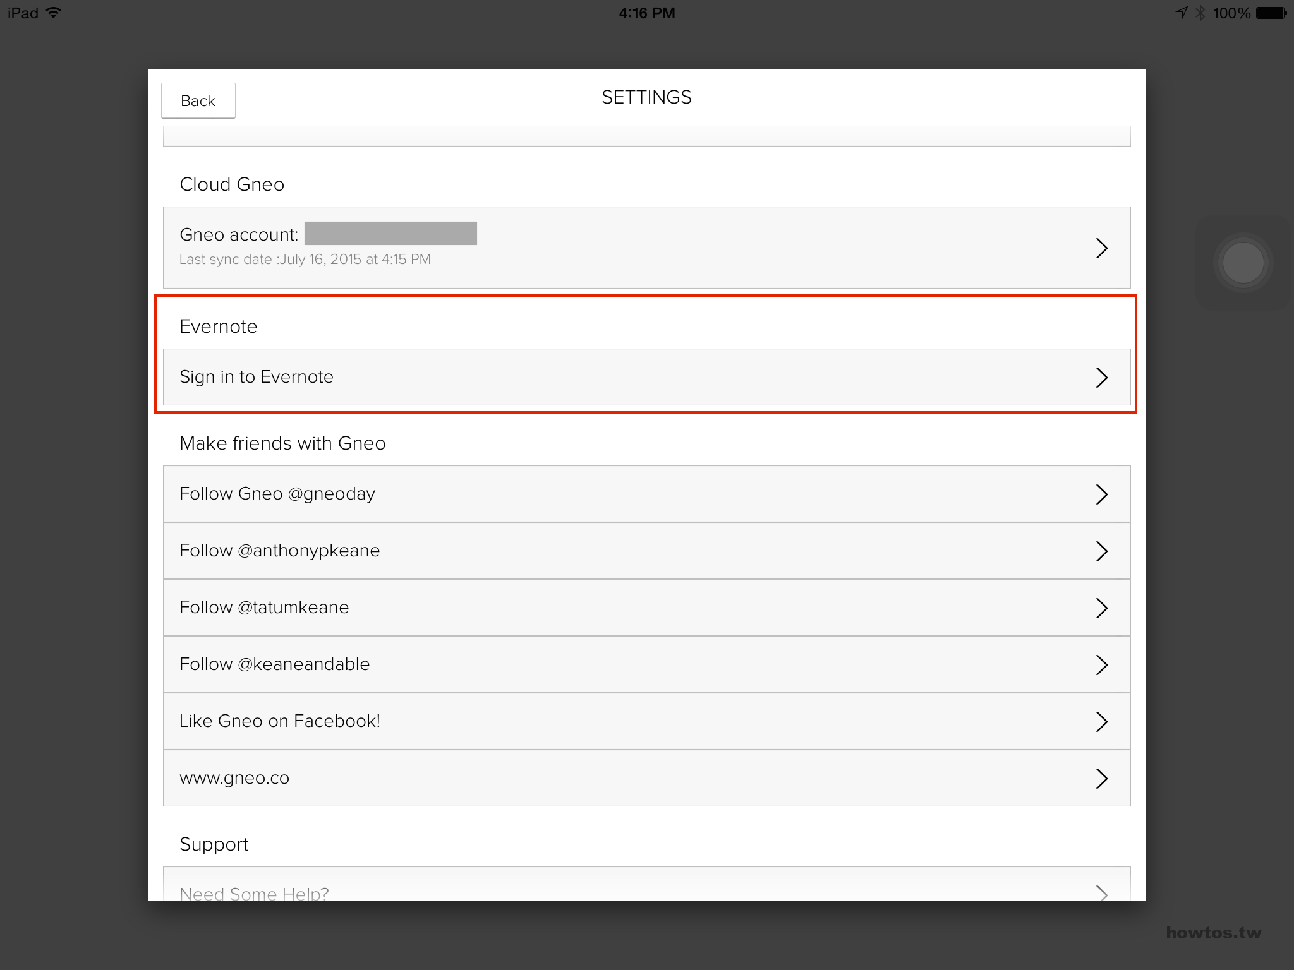Screen dimensions: 1294x970
Task: Open Follow @keaneandable row
Action: point(646,664)
